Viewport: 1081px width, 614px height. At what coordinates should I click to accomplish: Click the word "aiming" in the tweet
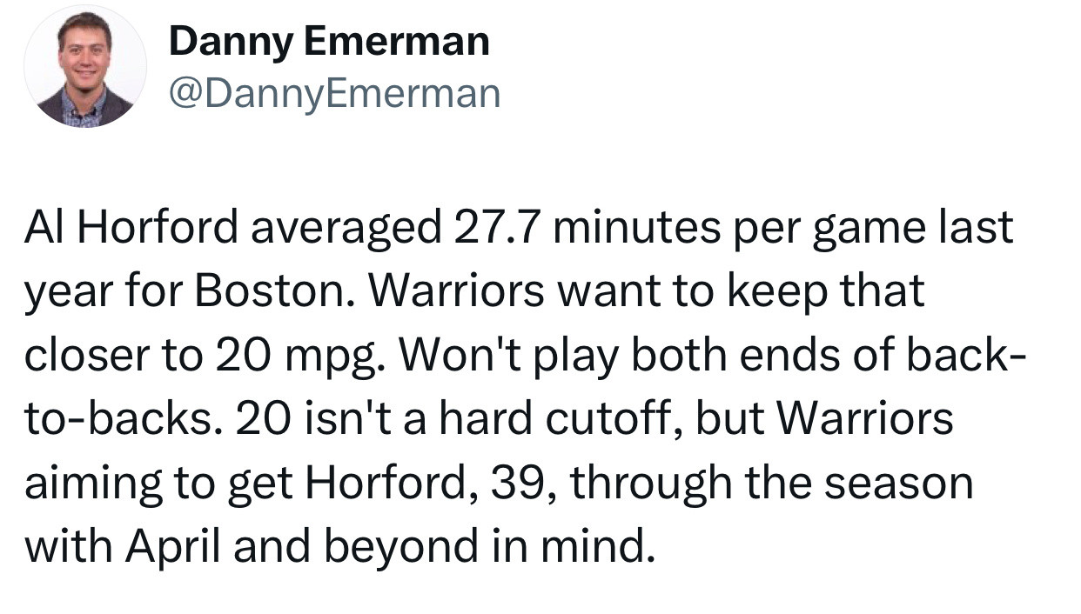coord(91,484)
